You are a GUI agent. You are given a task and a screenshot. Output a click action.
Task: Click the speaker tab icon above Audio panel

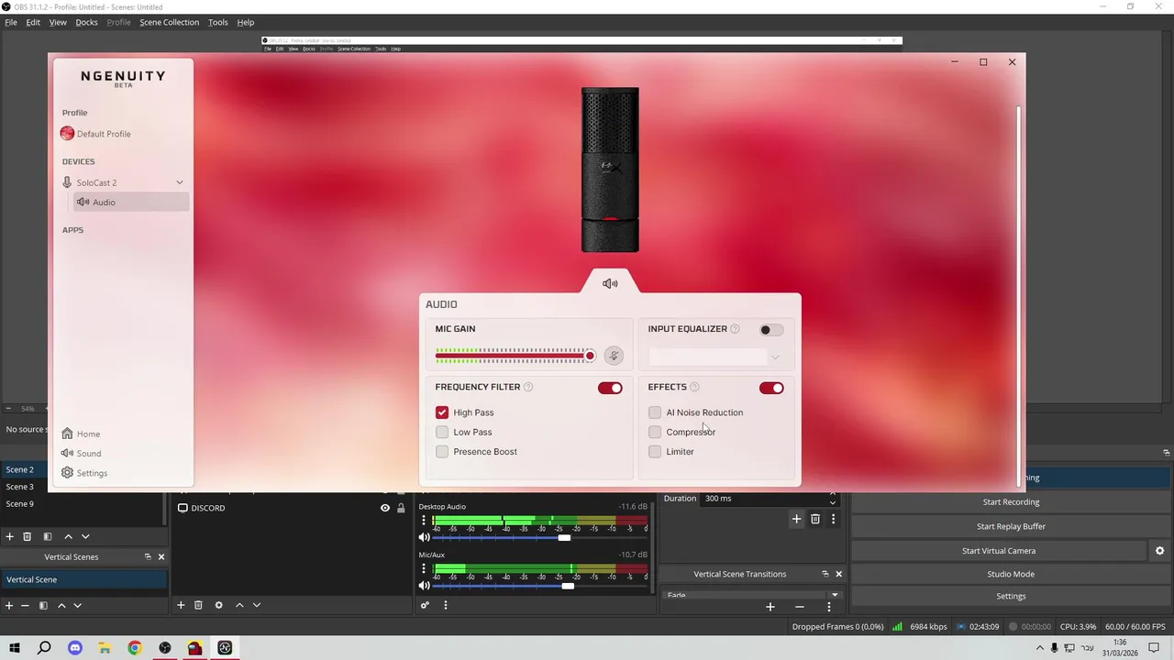coord(610,283)
